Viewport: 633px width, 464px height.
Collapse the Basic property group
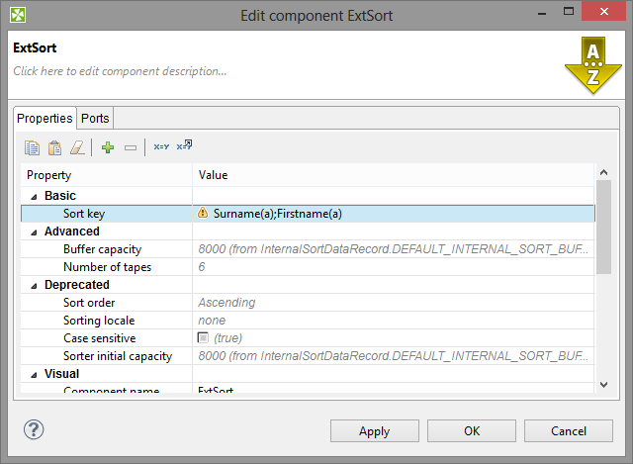click(x=34, y=196)
